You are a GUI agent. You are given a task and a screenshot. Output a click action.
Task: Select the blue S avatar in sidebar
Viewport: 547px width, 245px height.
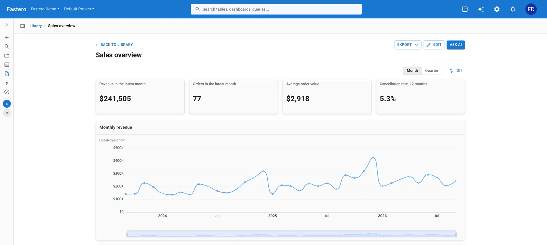(x=6, y=104)
